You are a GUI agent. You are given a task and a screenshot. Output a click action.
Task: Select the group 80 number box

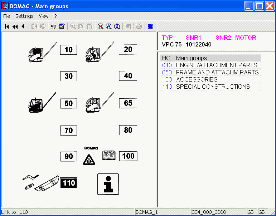(128, 130)
